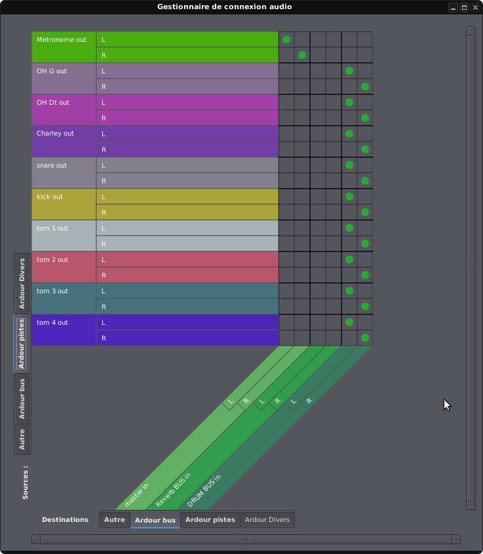
Task: Click the tom 1 out source label
Action: [64, 236]
